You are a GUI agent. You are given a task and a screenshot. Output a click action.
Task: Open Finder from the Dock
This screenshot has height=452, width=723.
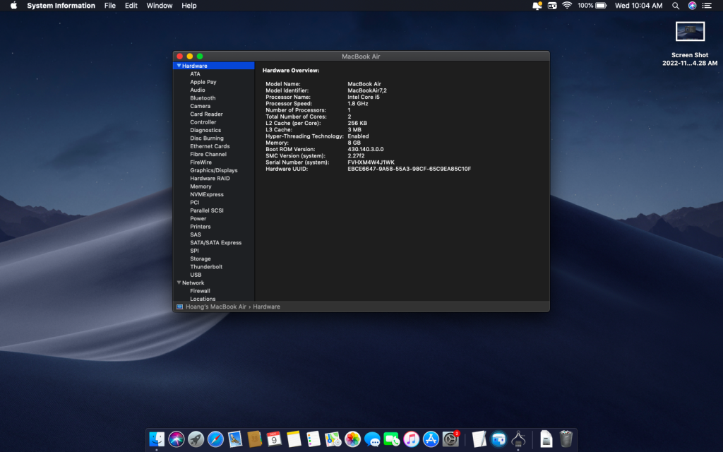(157, 439)
